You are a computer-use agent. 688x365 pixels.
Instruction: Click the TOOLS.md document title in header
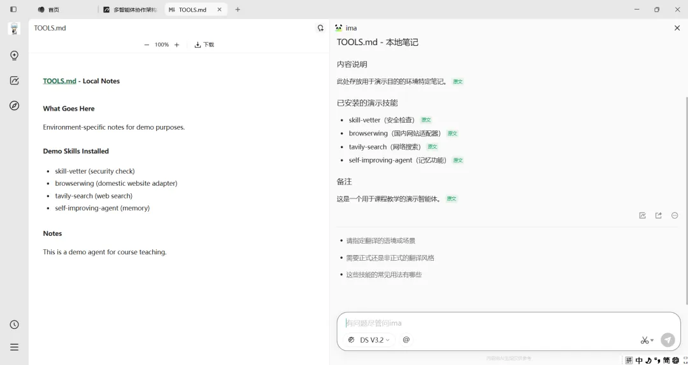pos(50,28)
